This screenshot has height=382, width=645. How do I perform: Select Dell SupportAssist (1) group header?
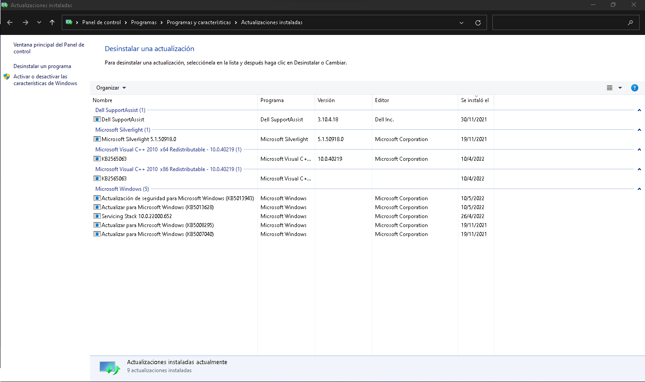click(x=120, y=110)
